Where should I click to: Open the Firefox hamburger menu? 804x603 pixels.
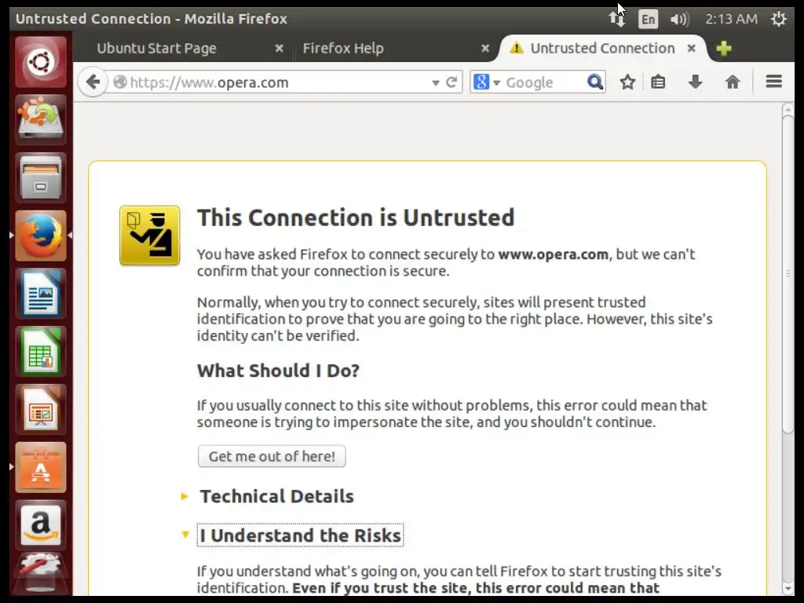[x=773, y=82]
